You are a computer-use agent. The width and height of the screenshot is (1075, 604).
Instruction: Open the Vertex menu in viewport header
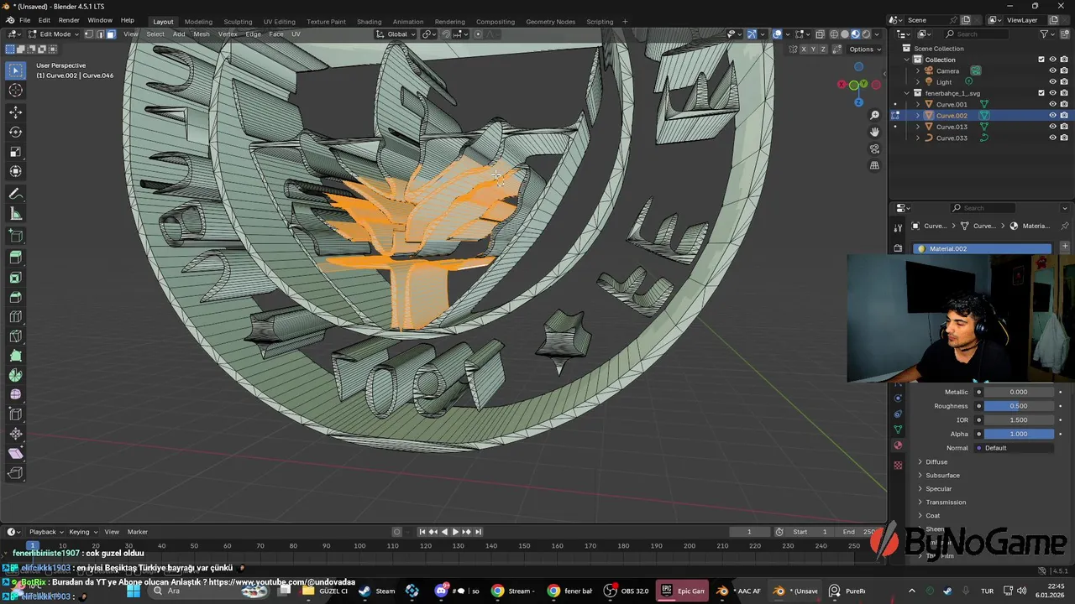click(x=228, y=34)
